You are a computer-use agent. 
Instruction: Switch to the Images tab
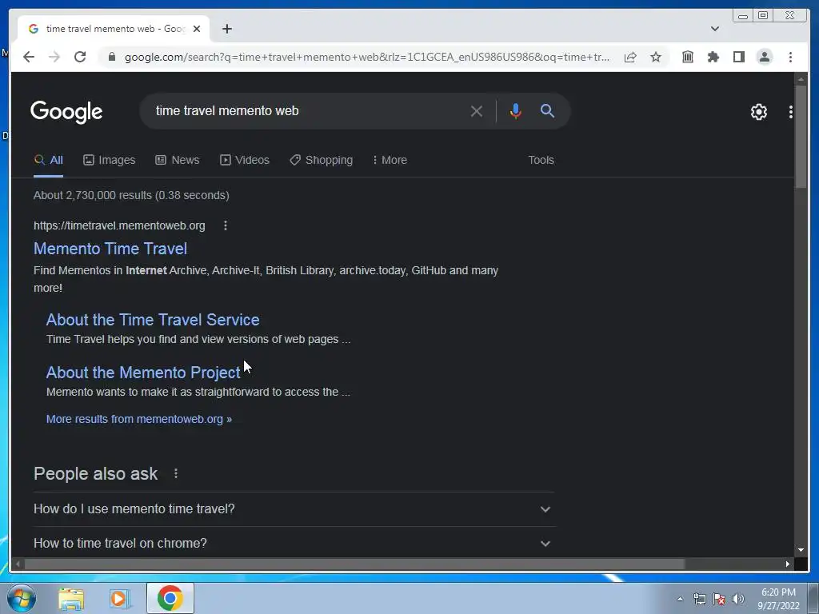pos(109,160)
